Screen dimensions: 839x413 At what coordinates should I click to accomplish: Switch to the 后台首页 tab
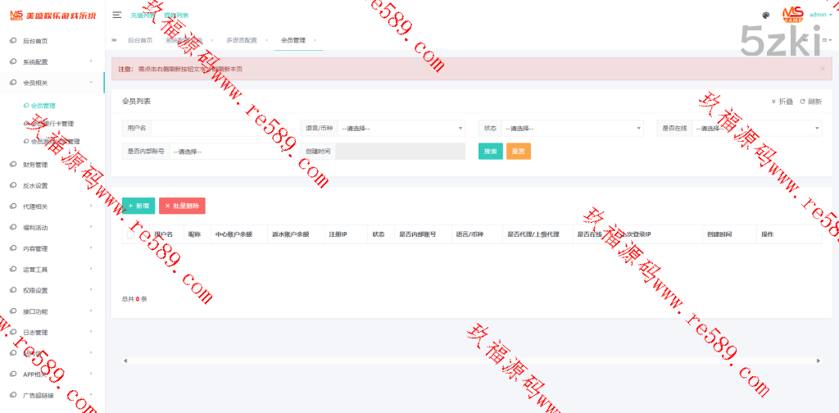pos(139,40)
